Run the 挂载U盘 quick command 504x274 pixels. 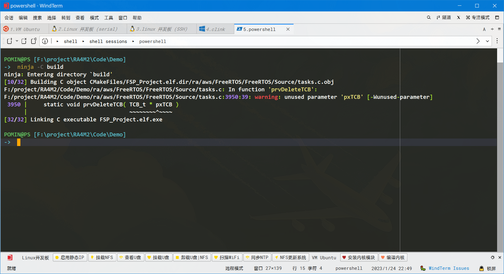(158, 257)
